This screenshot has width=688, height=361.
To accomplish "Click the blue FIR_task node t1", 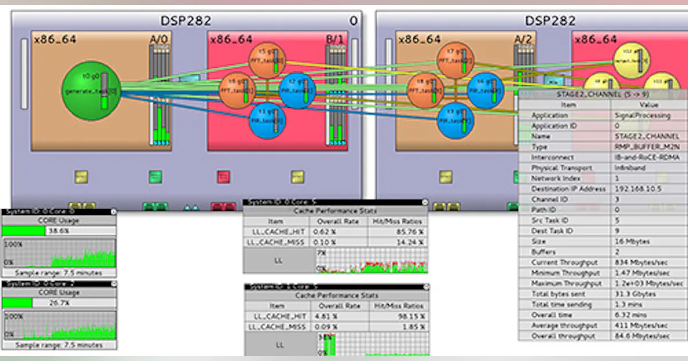I will 267,120.
